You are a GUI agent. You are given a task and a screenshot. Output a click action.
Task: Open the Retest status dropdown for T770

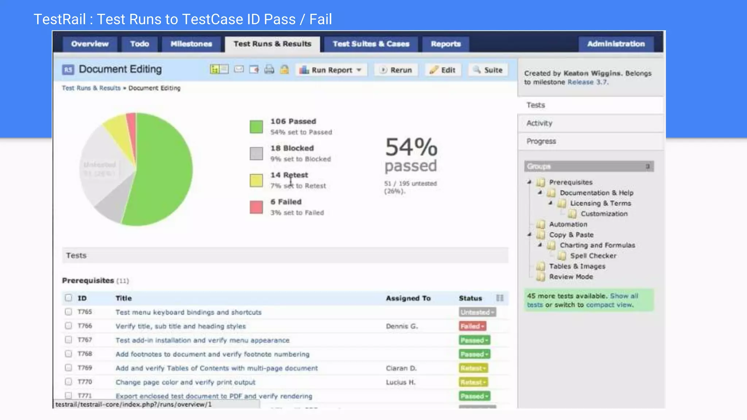point(473,382)
